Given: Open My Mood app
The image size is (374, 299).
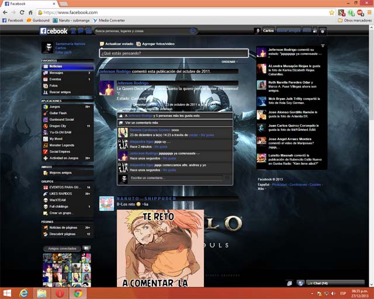Looking at the screenshot, I should click(x=67, y=139).
